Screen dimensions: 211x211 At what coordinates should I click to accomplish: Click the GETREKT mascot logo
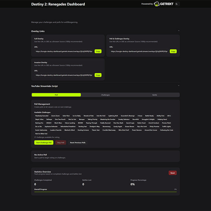(x=156, y=4)
